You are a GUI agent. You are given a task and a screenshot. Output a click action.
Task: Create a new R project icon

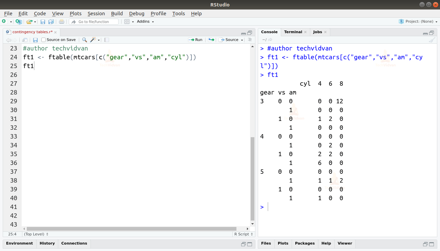point(19,21)
